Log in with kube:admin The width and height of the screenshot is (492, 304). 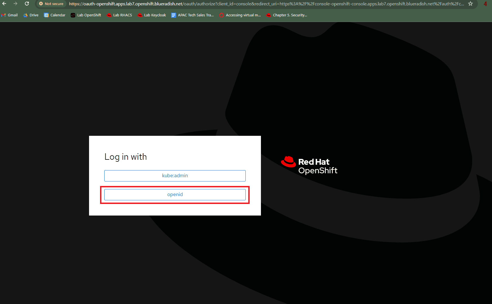click(175, 176)
